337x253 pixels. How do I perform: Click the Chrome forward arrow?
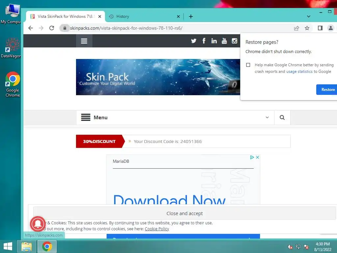[41, 28]
